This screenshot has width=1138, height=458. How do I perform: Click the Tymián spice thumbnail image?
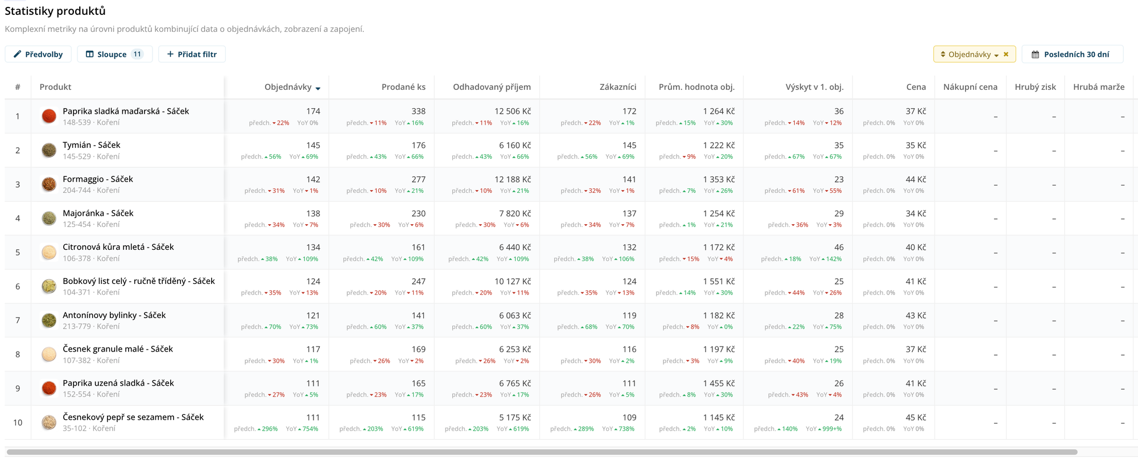pos(49,150)
